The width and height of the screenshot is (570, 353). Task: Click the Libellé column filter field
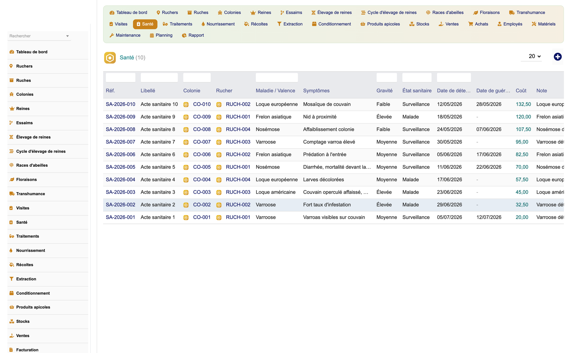[159, 78]
